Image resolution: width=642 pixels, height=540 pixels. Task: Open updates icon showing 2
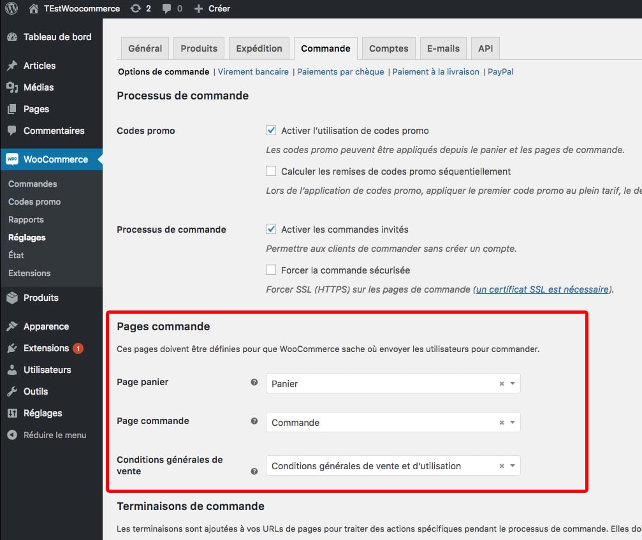(136, 8)
